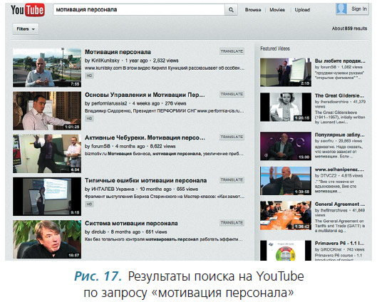Translate the Система мотивации персонала result
The width and height of the screenshot is (377, 302).
pos(232,223)
